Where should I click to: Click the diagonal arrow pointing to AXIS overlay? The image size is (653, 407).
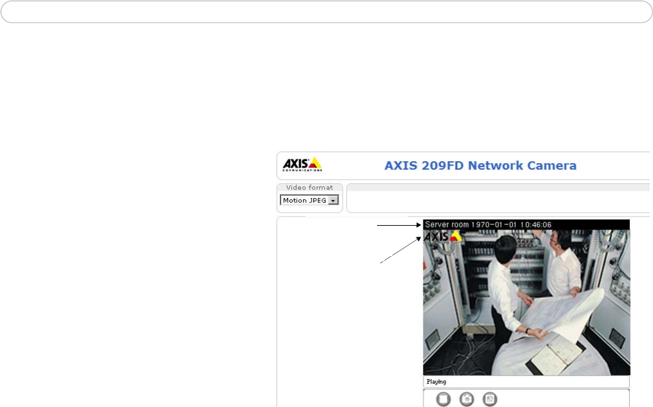pyautogui.click(x=401, y=251)
